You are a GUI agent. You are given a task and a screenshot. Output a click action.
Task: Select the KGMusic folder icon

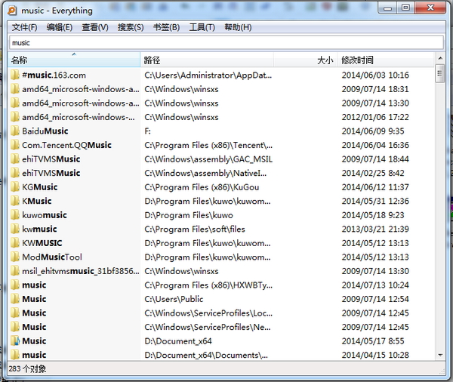click(15, 187)
